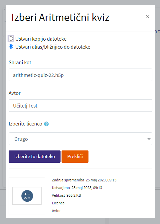Select the Ustvari kopijo datoteke radio button

coord(11,39)
